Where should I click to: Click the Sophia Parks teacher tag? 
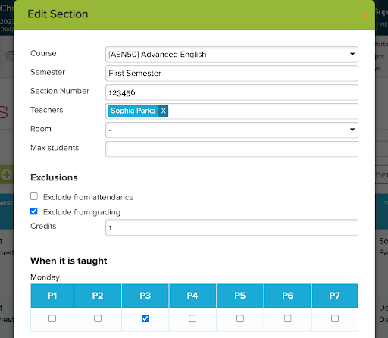click(133, 111)
